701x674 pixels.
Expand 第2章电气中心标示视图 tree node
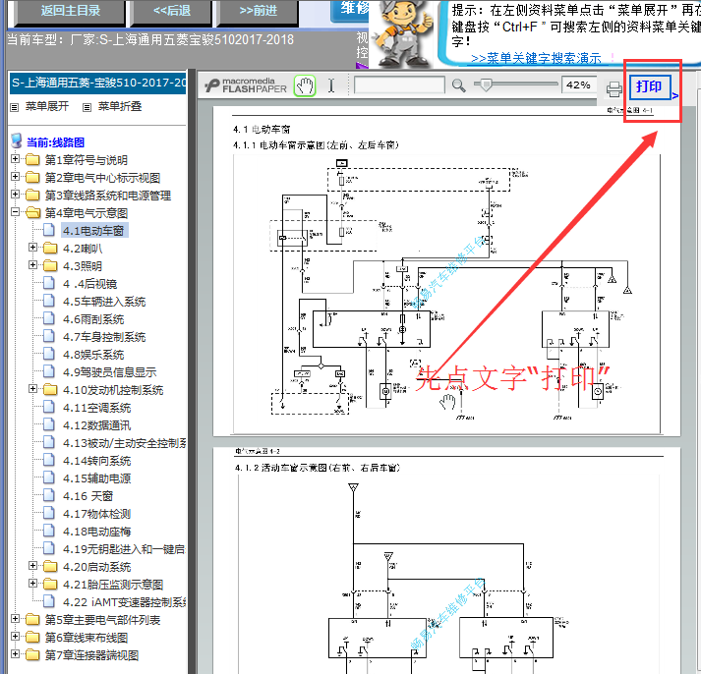(x=15, y=177)
